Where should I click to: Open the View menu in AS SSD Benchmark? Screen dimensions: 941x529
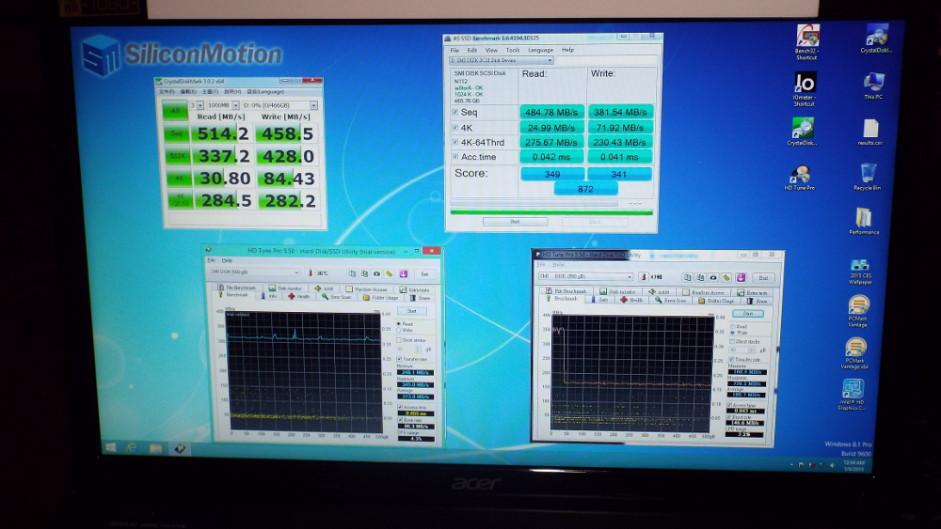click(x=491, y=51)
